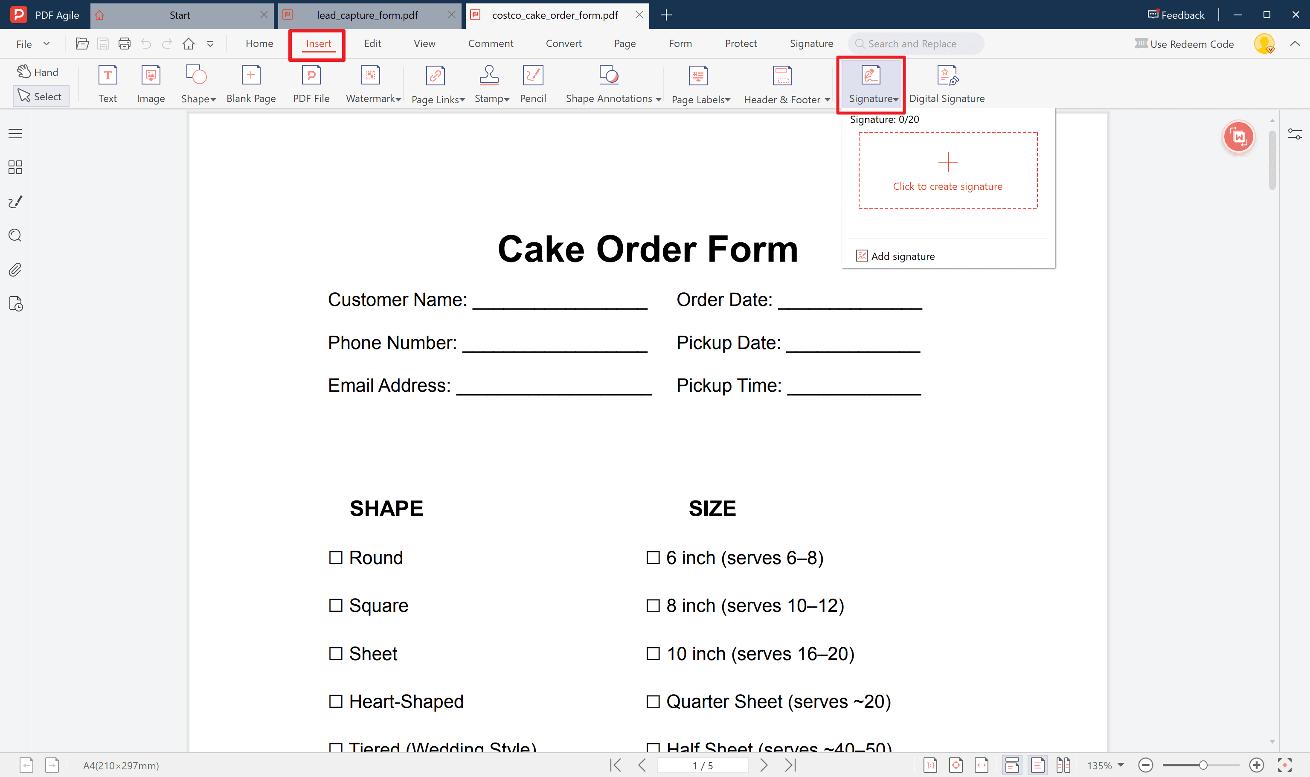Select the Text insert tool
This screenshot has height=777, width=1310.
pos(107,84)
